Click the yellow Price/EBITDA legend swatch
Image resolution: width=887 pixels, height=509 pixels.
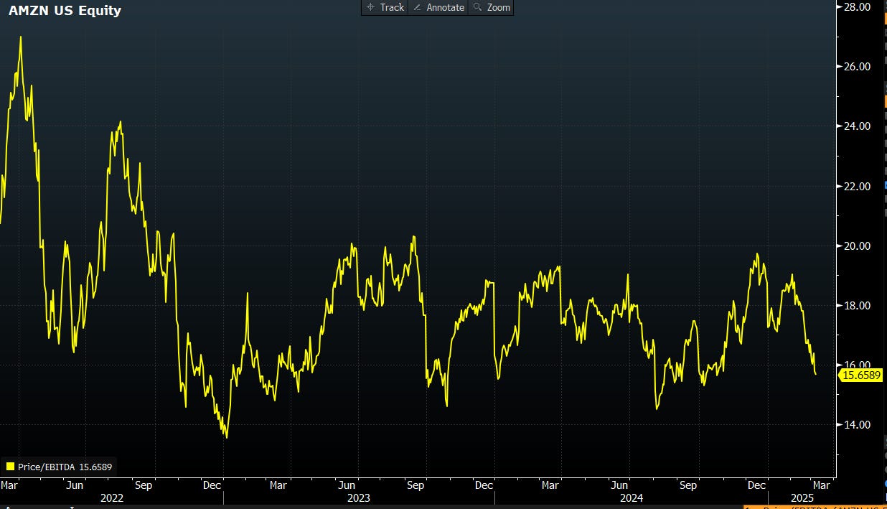pyautogui.click(x=11, y=467)
